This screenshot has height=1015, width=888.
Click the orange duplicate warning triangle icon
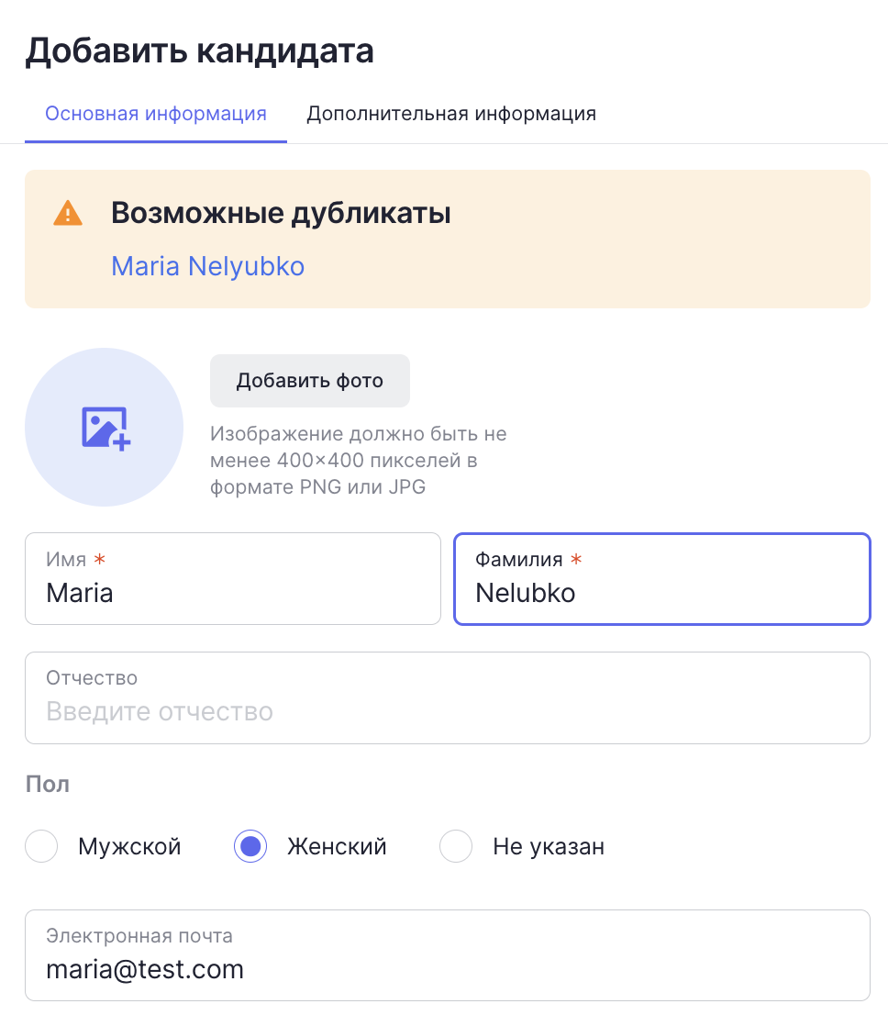[x=68, y=213]
